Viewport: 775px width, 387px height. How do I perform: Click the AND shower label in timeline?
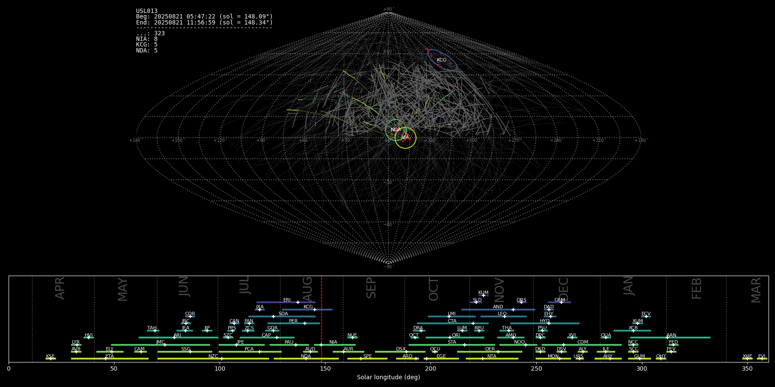point(498,307)
